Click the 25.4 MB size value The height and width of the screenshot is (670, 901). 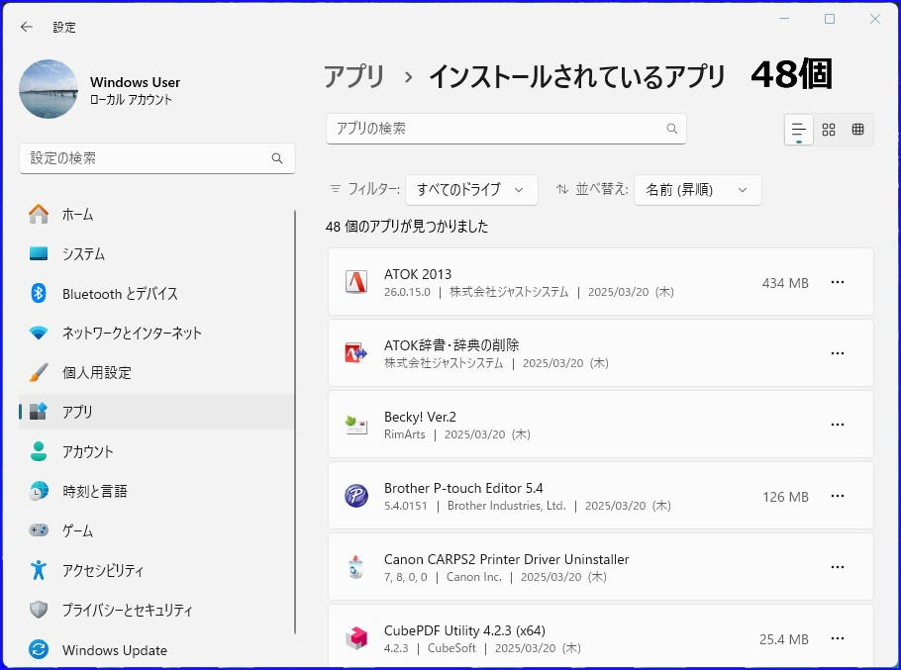click(784, 639)
